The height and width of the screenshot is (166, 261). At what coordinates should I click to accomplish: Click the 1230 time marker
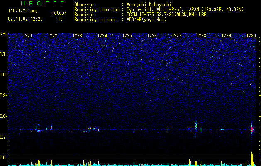(x=251, y=36)
